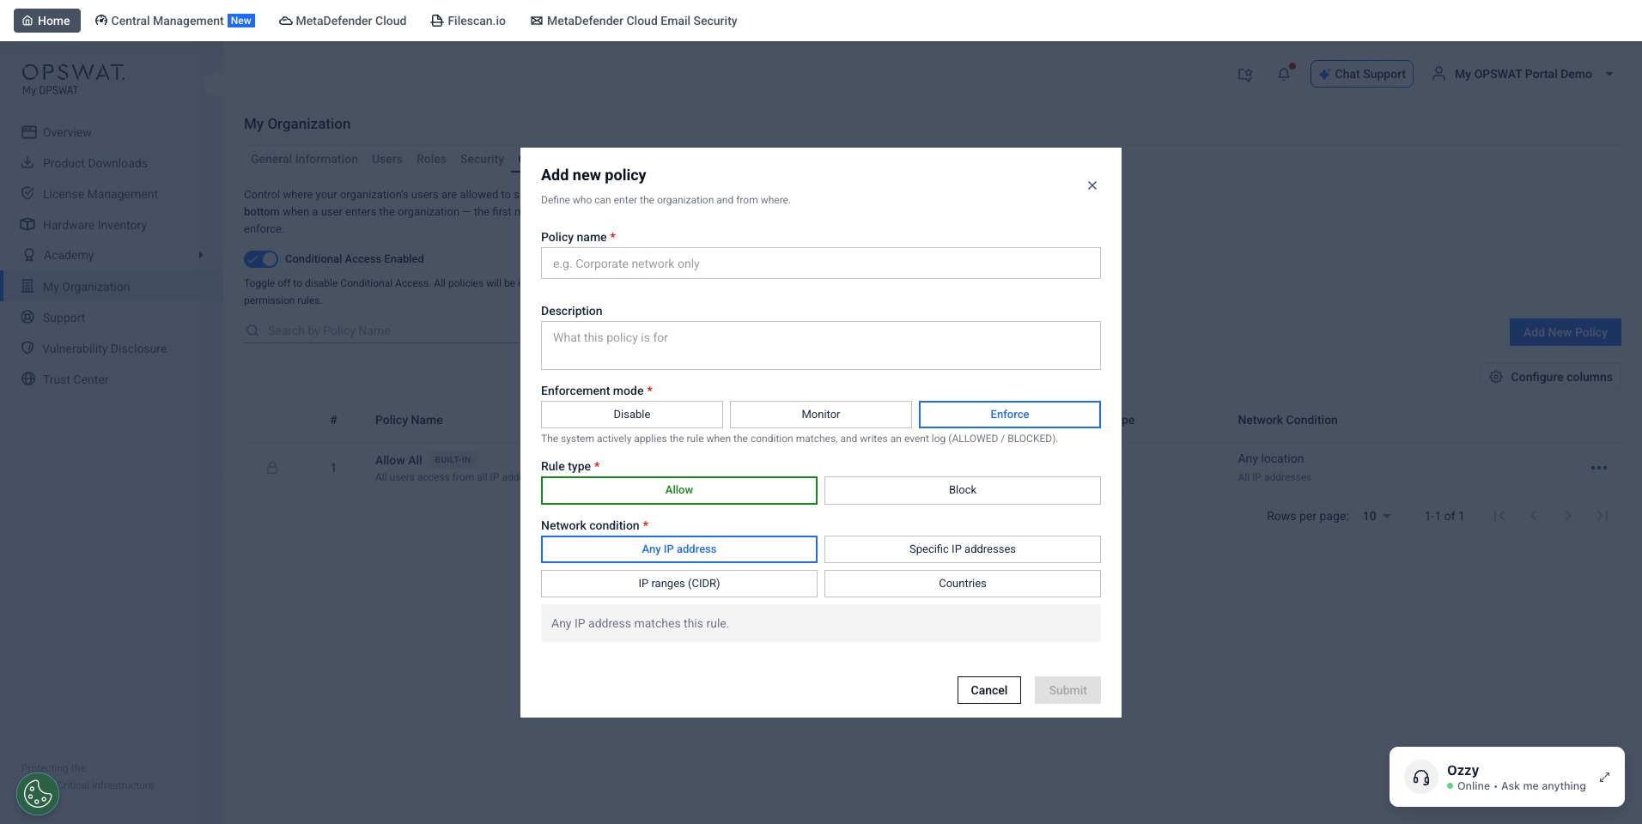Switch to the Roles tab
Viewport: 1642px width, 824px height.
point(431,159)
